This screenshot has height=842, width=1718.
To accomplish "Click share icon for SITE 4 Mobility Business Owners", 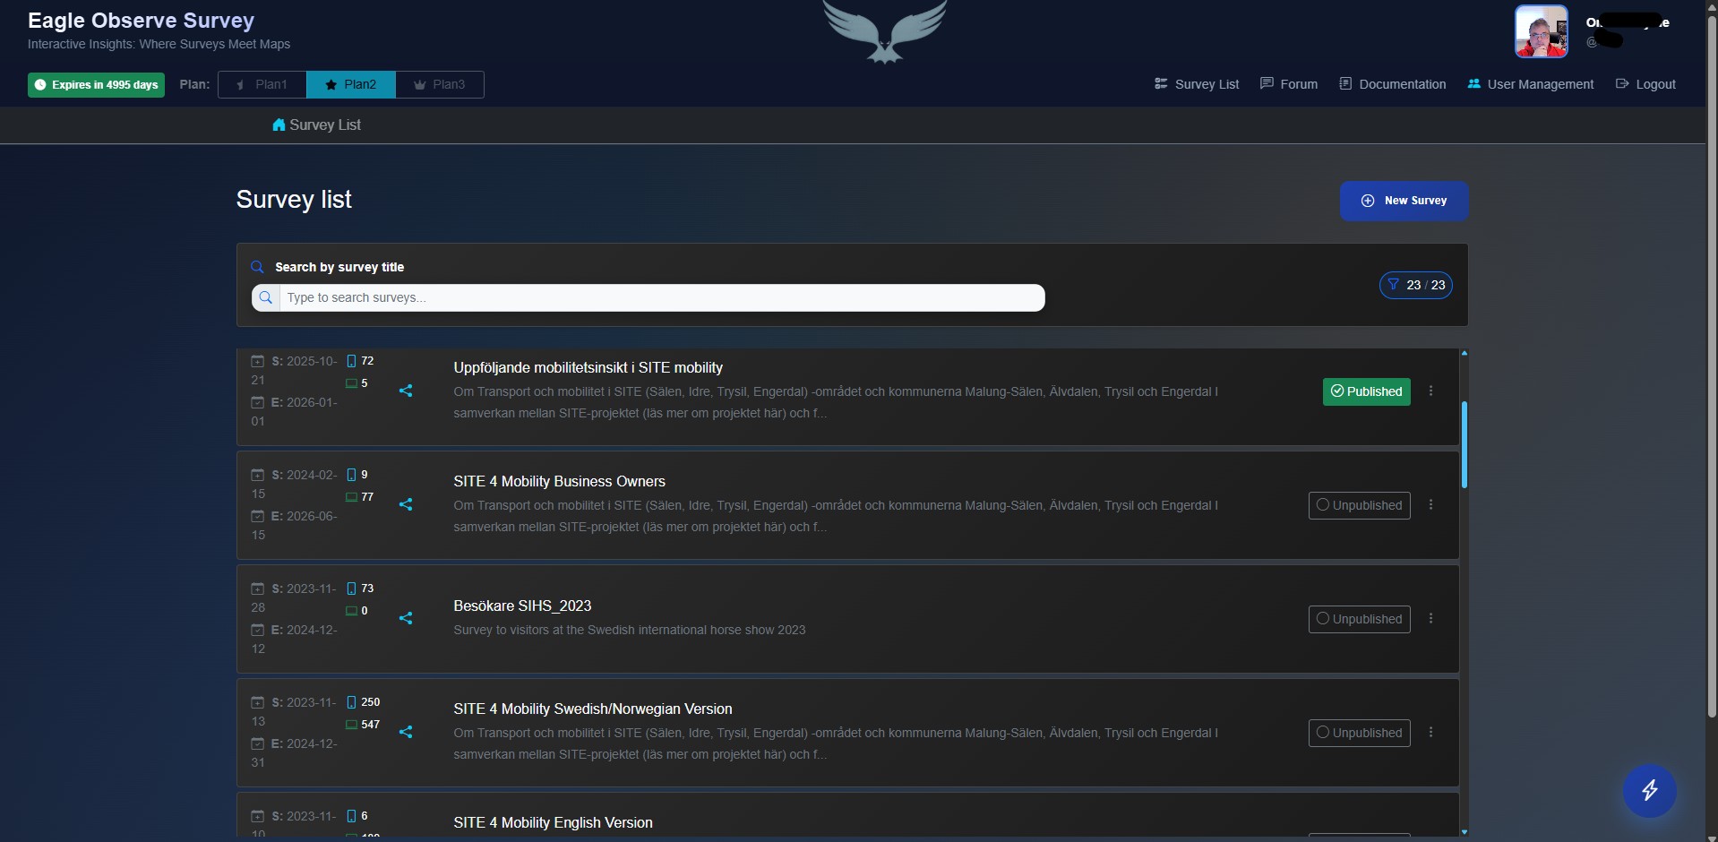I will (x=406, y=504).
